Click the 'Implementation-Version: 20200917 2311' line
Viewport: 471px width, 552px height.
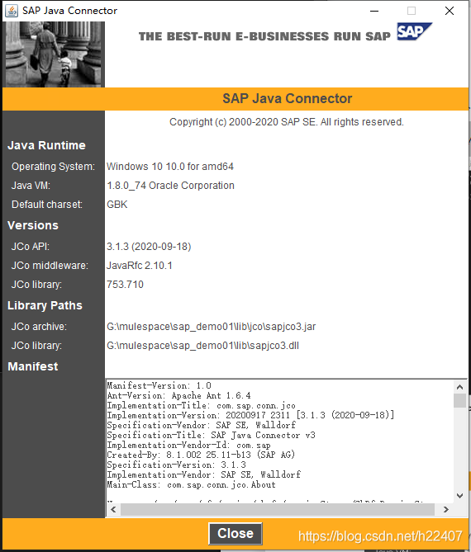pos(250,415)
